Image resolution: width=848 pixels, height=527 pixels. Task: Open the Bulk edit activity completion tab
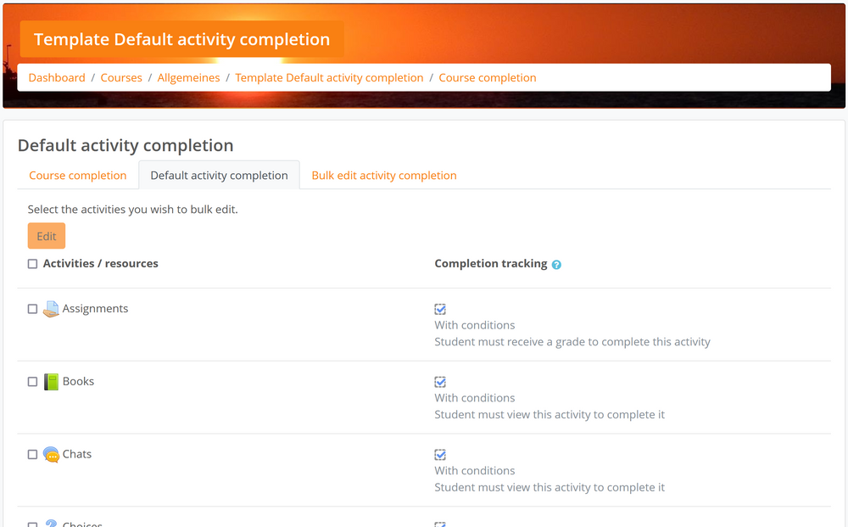(383, 175)
